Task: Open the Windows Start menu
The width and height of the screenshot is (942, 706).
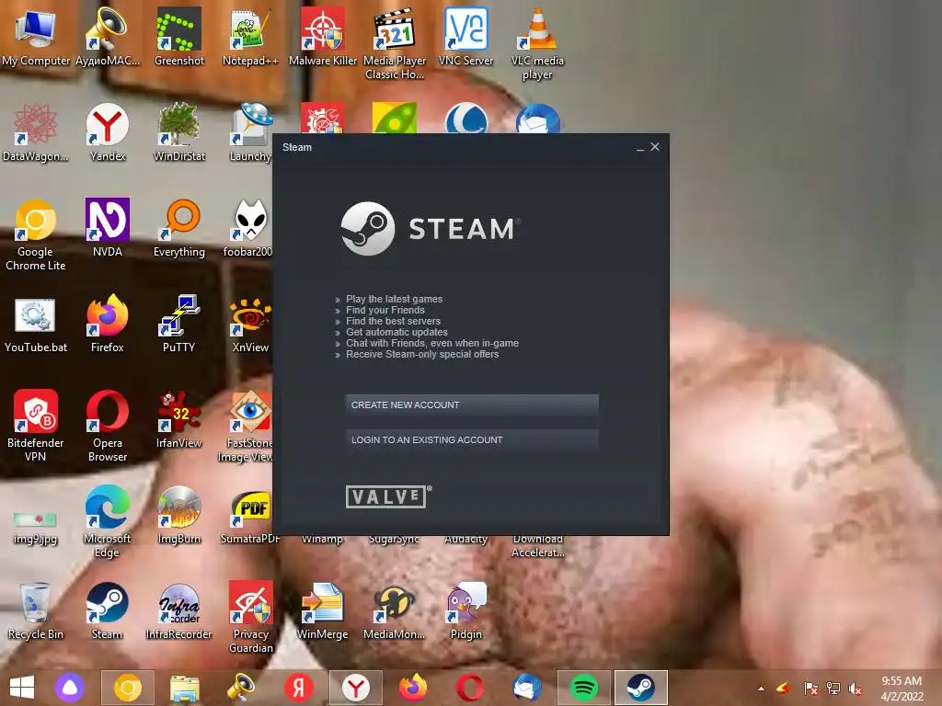Action: click(22, 688)
